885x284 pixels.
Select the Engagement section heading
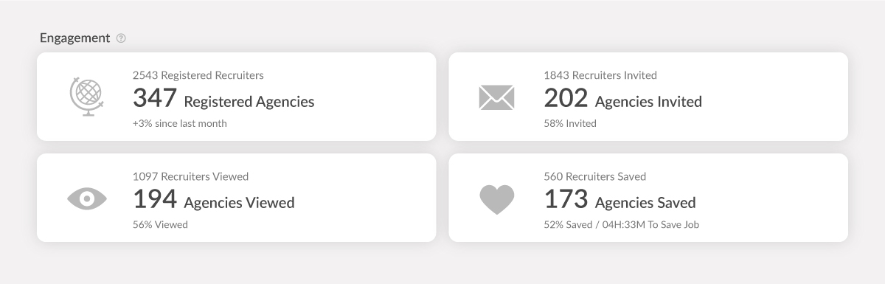click(x=74, y=38)
